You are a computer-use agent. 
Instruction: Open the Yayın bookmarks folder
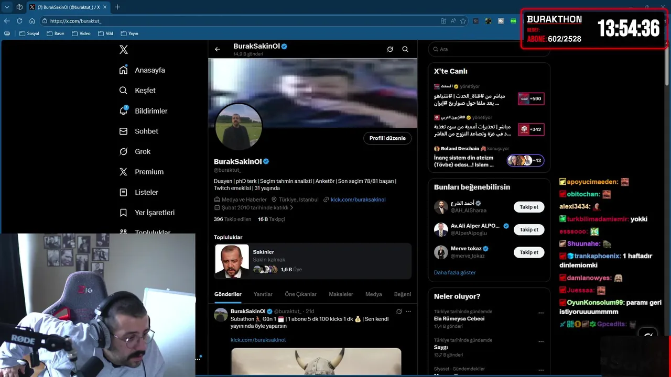pyautogui.click(x=129, y=34)
